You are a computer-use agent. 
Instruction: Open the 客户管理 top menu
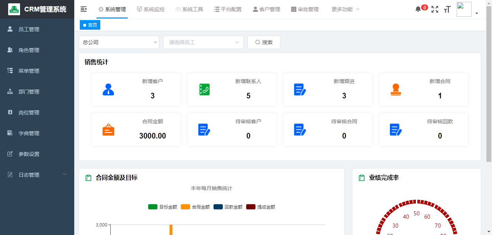[267, 9]
